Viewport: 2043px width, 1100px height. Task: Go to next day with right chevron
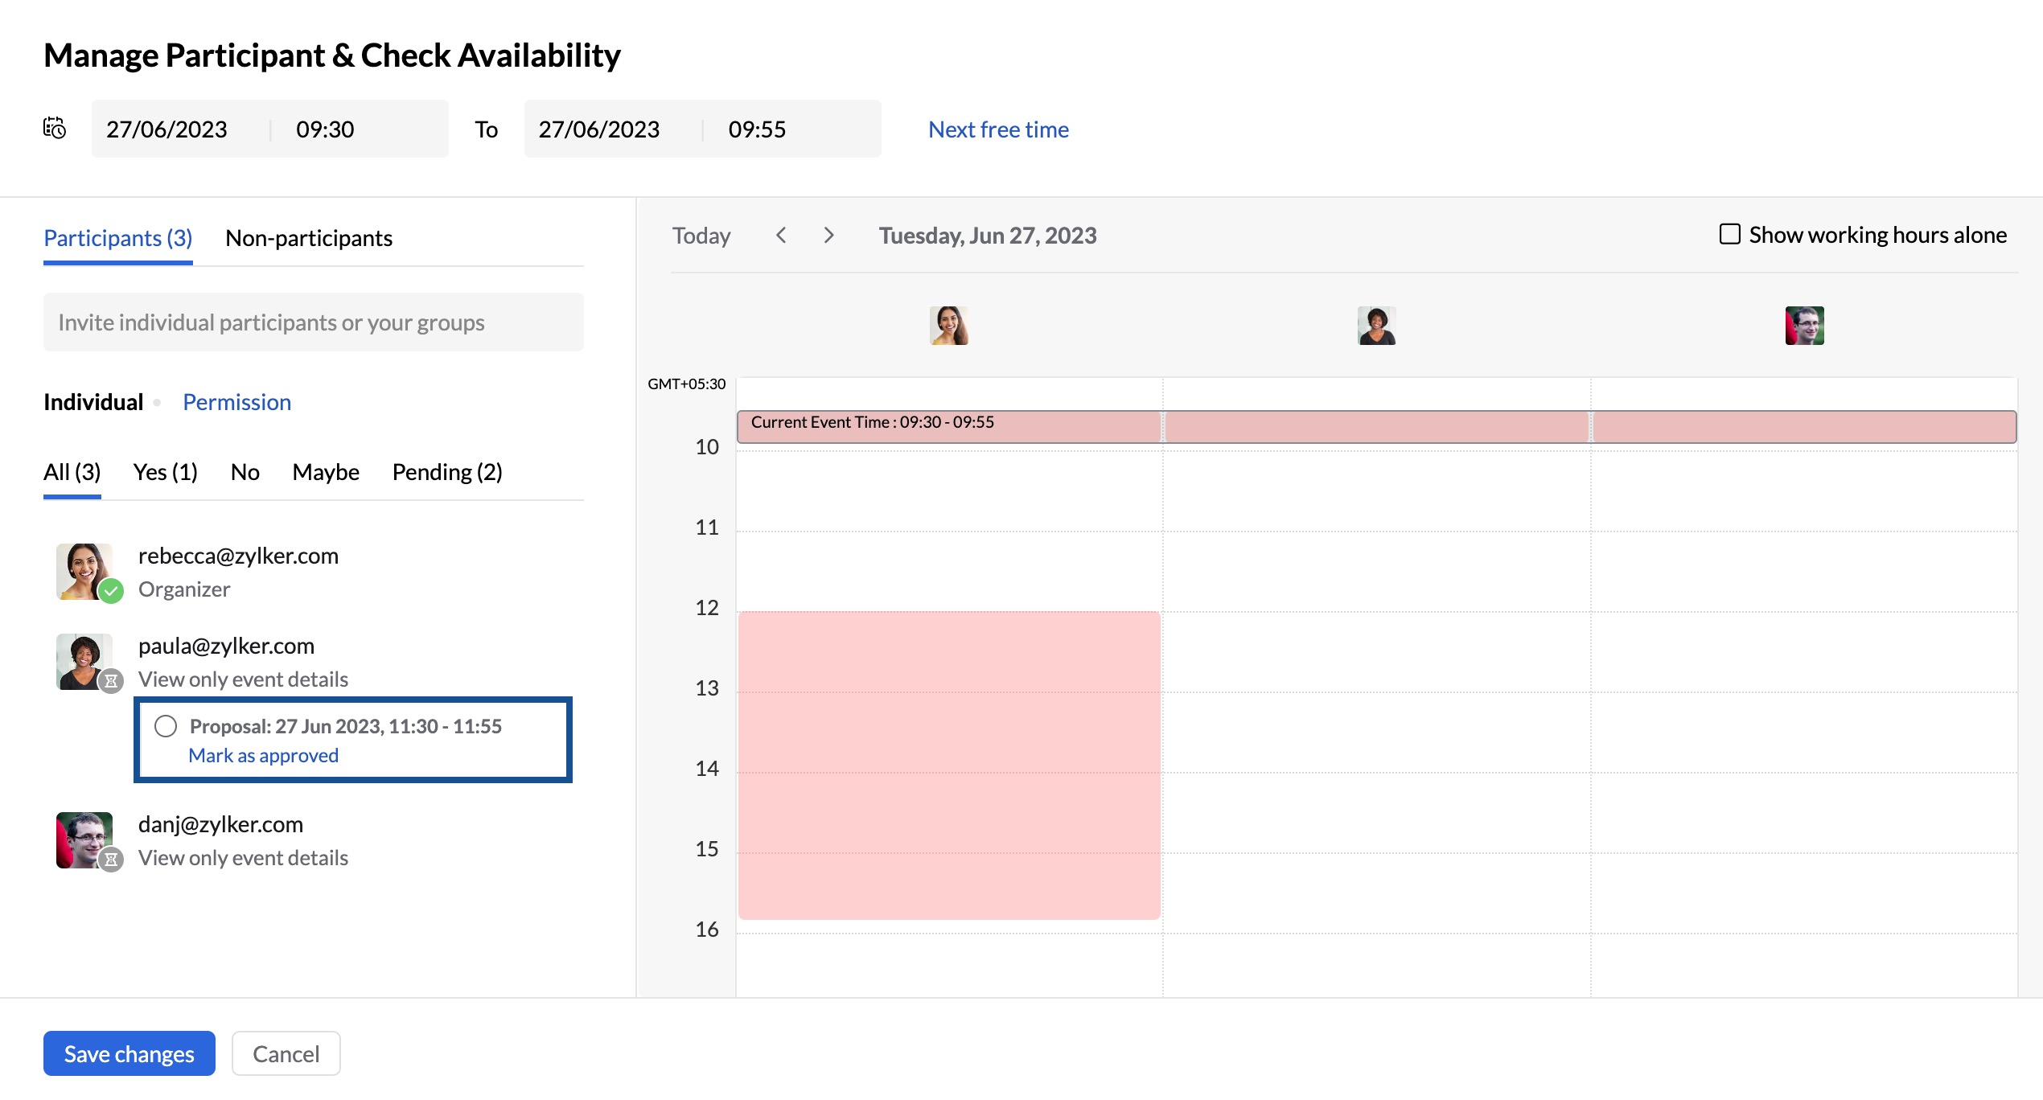[829, 236]
